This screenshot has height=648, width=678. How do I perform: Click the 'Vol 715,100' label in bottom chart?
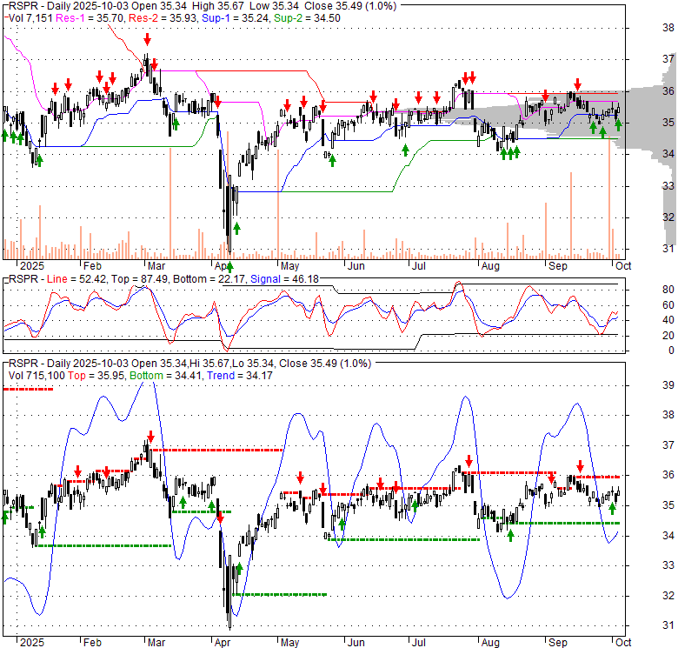pos(37,376)
